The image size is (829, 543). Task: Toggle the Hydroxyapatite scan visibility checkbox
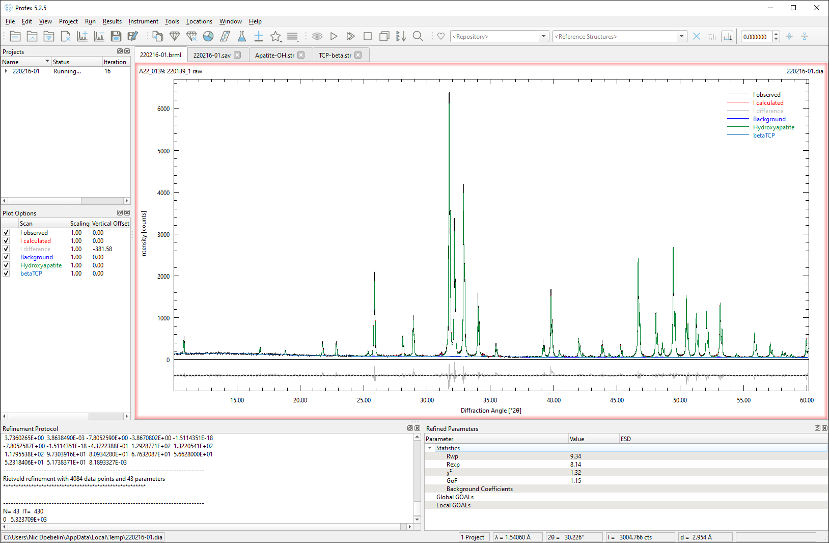click(6, 265)
